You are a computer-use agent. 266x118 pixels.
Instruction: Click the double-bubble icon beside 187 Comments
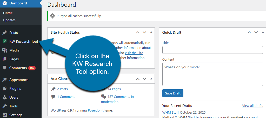click(104, 97)
